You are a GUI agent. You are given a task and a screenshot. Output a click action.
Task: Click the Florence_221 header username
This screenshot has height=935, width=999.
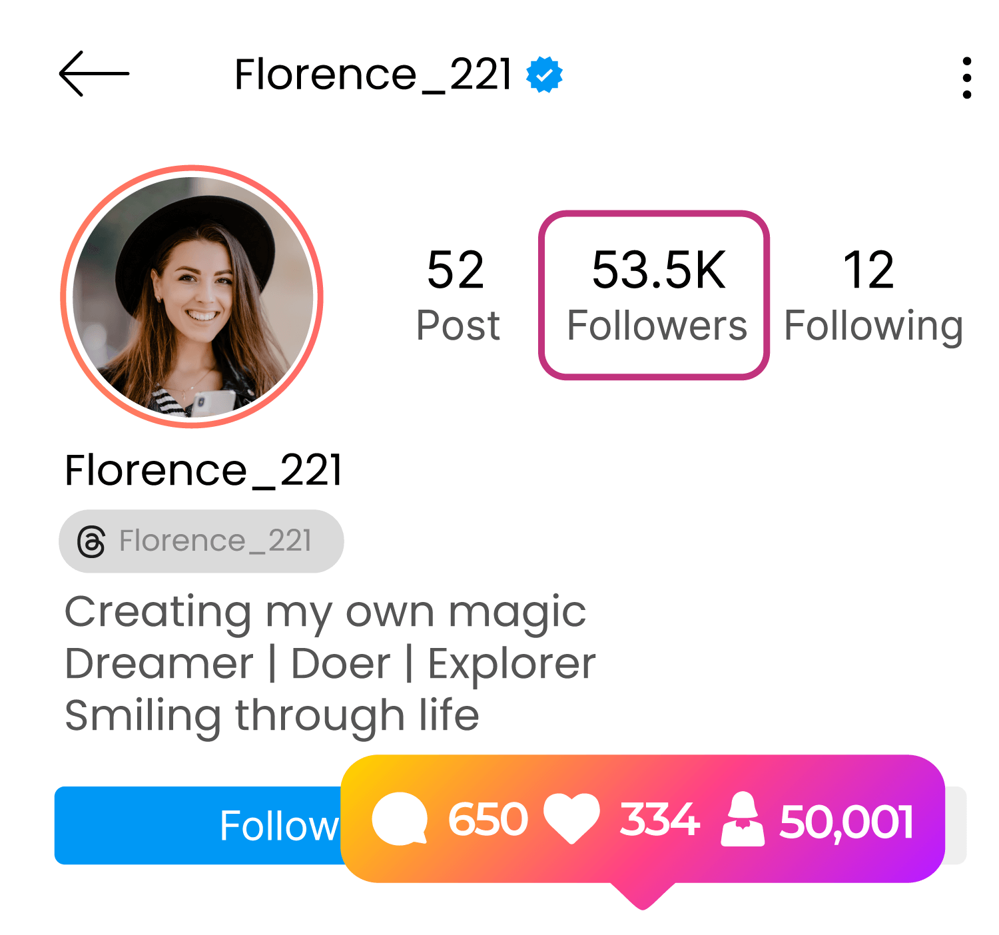click(x=373, y=74)
